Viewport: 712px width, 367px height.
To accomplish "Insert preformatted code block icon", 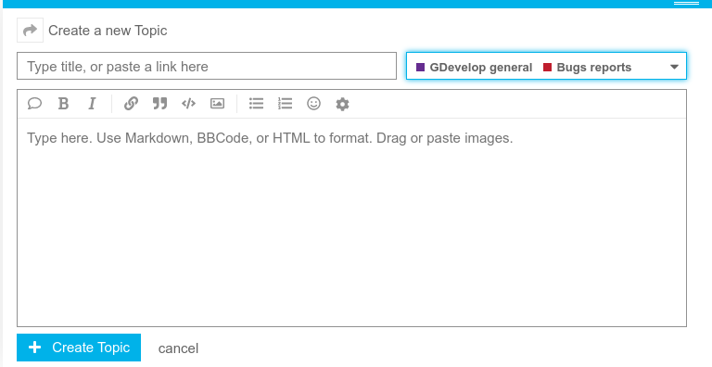I will (x=188, y=104).
